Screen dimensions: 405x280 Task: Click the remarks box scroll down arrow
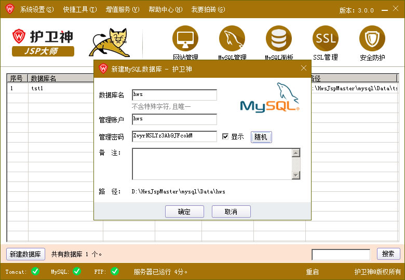point(296,175)
